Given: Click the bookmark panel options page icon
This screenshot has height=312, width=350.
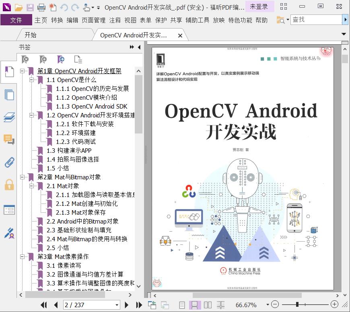Looking at the screenshot, I should [x=78, y=60].
